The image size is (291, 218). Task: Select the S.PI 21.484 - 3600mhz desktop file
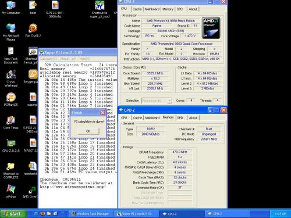click(55, 9)
